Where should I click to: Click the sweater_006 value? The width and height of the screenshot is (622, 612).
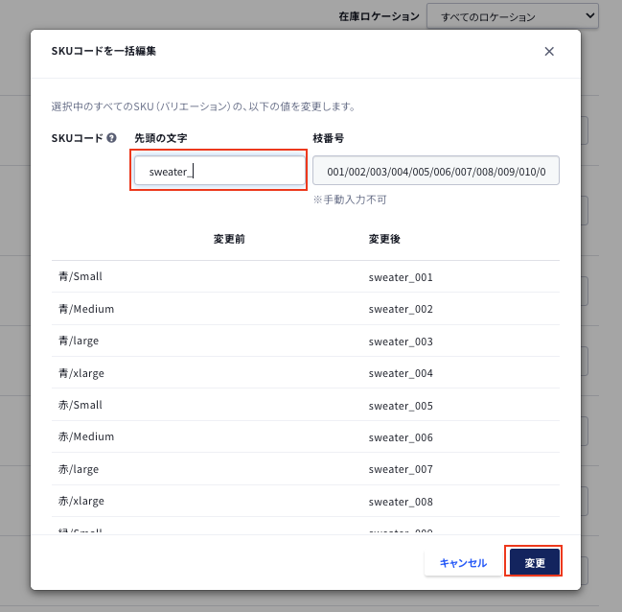(x=401, y=437)
